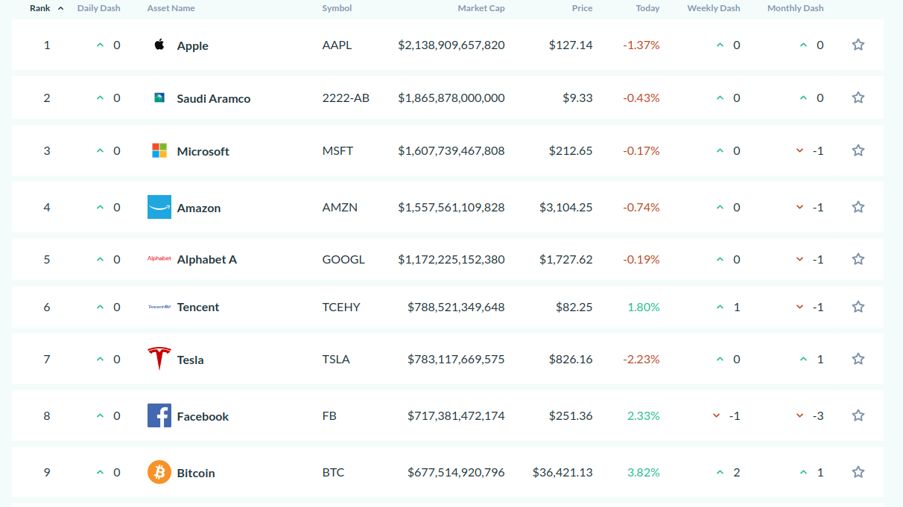Open the Alphabet A asset page
Image resolution: width=903 pixels, height=507 pixels.
point(207,259)
